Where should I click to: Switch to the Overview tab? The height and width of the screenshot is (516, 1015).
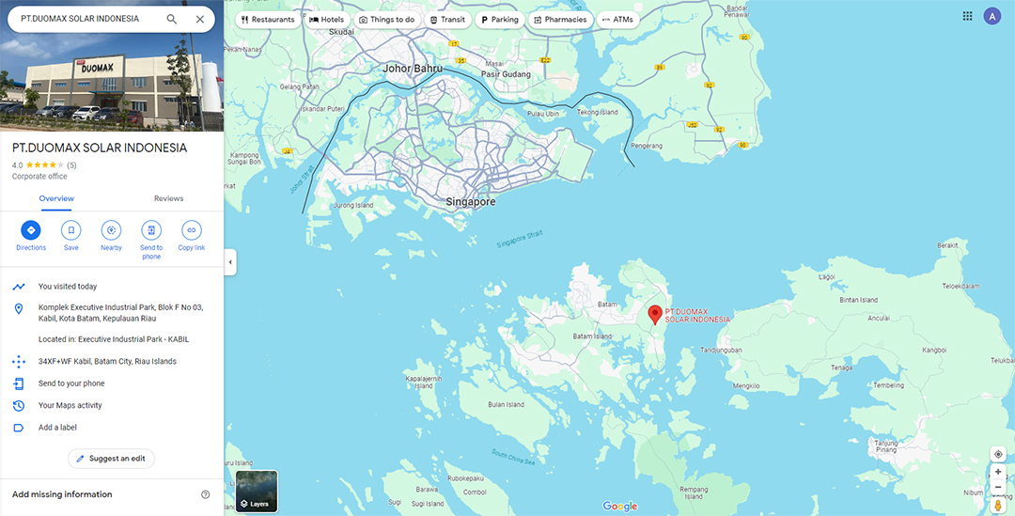(56, 198)
